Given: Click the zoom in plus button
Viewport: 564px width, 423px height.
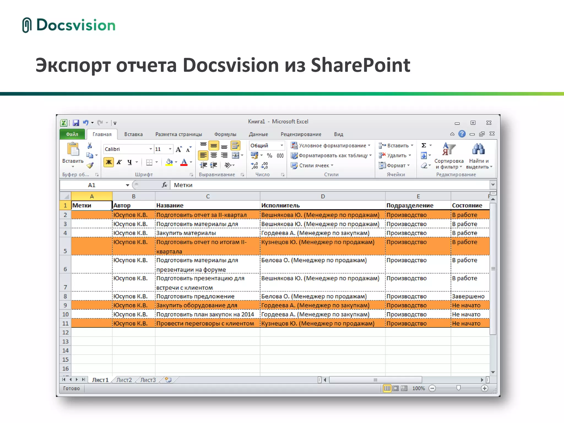Looking at the screenshot, I should 485,388.
